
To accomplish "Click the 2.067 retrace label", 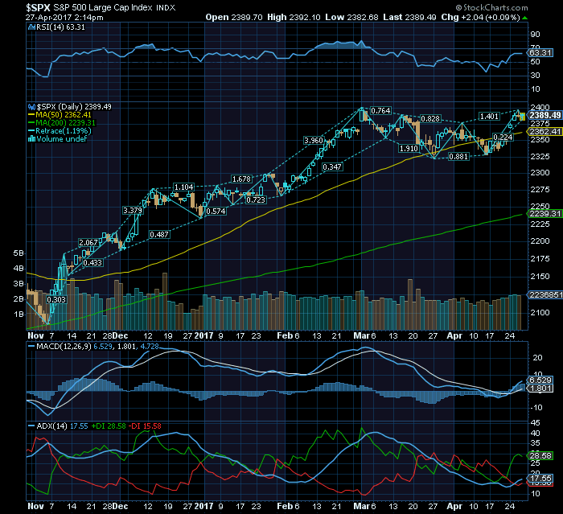I will point(88,242).
